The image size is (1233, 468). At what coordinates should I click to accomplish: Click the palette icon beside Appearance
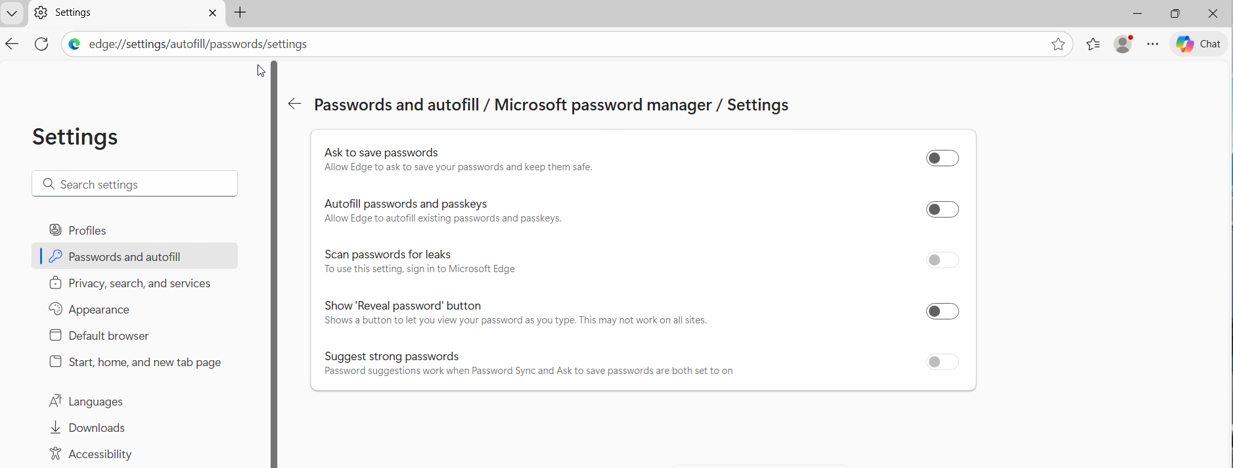coord(56,309)
